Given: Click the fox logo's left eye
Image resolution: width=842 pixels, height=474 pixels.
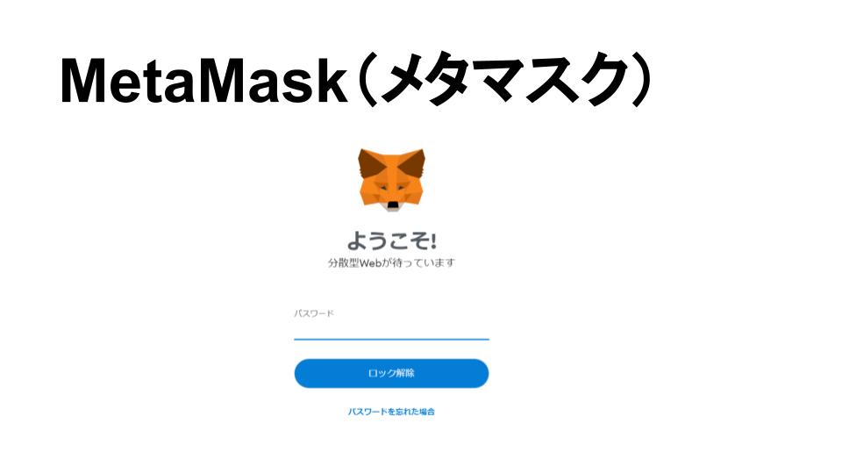Looking at the screenshot, I should [383, 186].
